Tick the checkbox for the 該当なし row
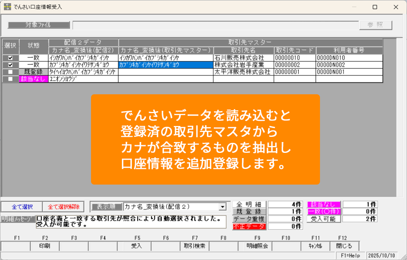The width and height of the screenshot is (407, 260). 10,79
